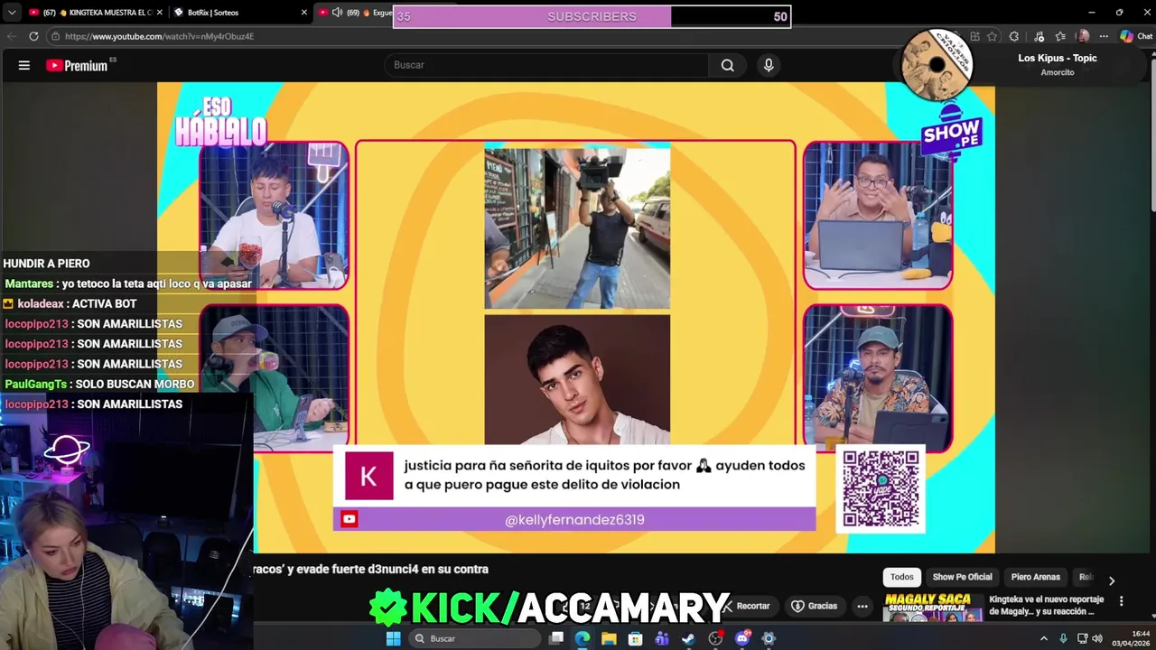Image resolution: width=1156 pixels, height=650 pixels.
Task: Expand the system tray hidden icons chevron
Action: pos(1044,638)
